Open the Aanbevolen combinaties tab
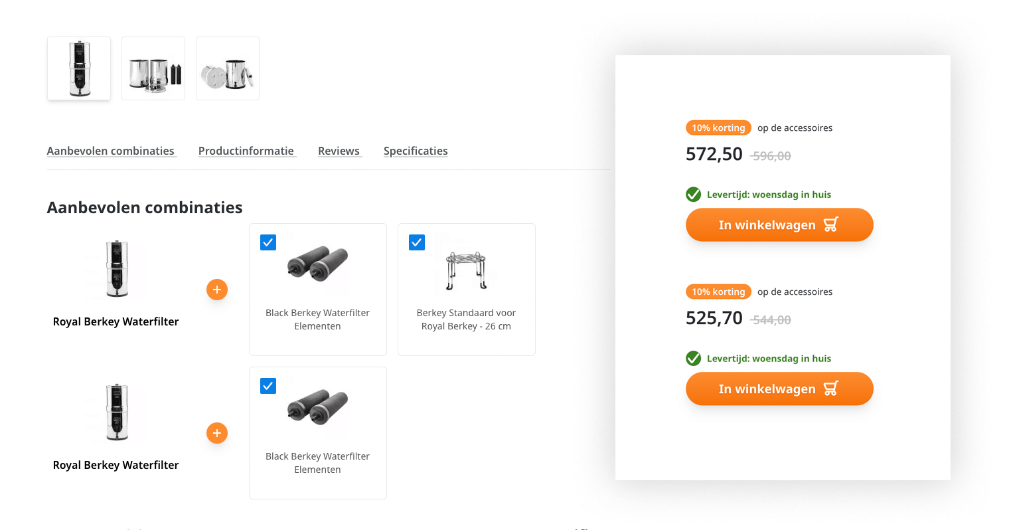The width and height of the screenshot is (1009, 530). point(111,151)
